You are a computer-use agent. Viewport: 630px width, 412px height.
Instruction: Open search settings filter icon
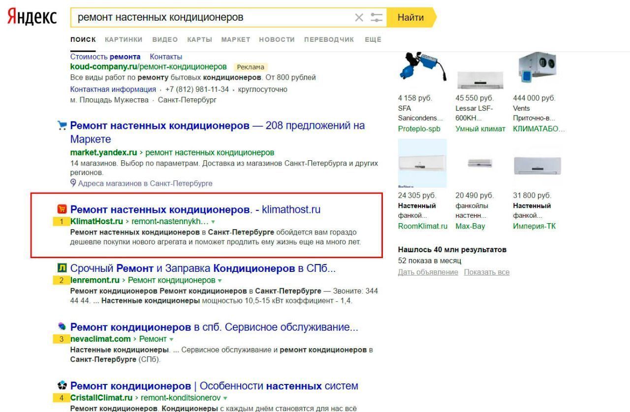[x=376, y=18]
